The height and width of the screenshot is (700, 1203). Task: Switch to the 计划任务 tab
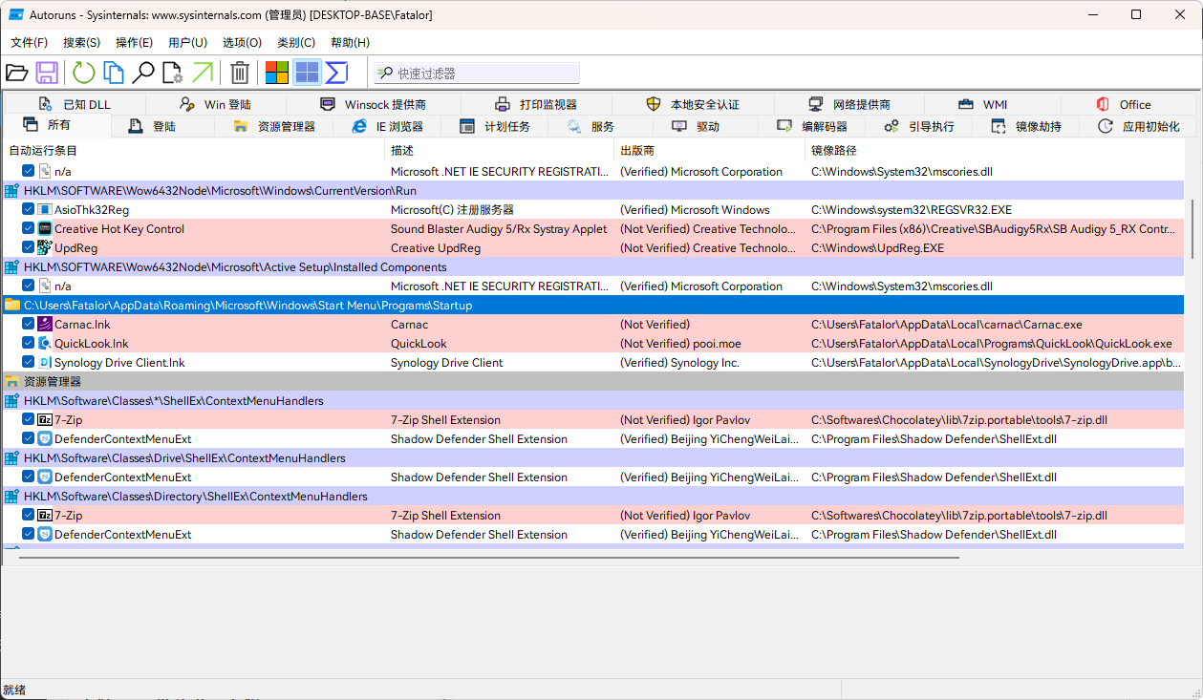tap(495, 126)
